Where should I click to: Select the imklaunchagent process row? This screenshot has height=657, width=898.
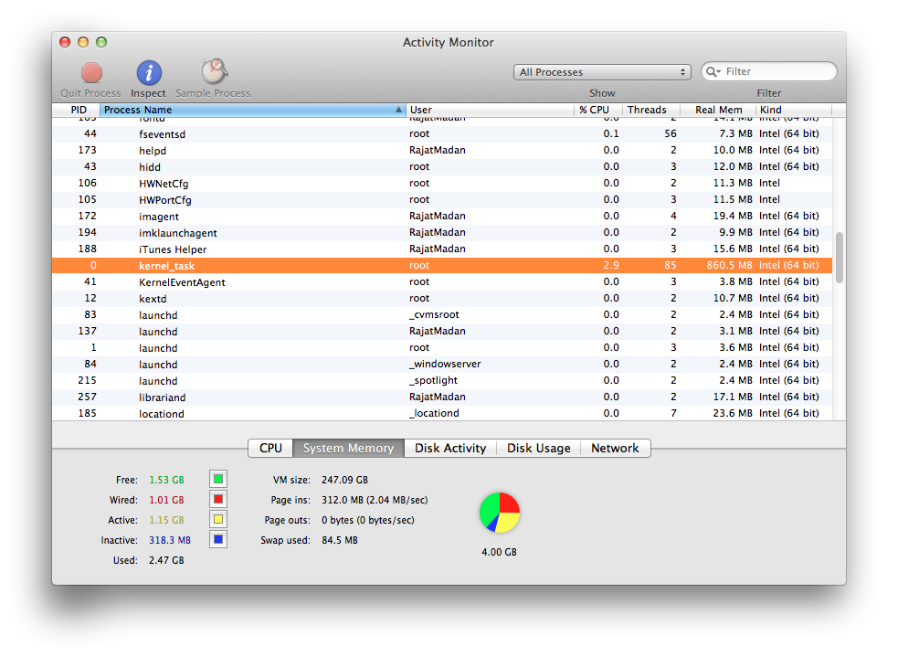[442, 233]
